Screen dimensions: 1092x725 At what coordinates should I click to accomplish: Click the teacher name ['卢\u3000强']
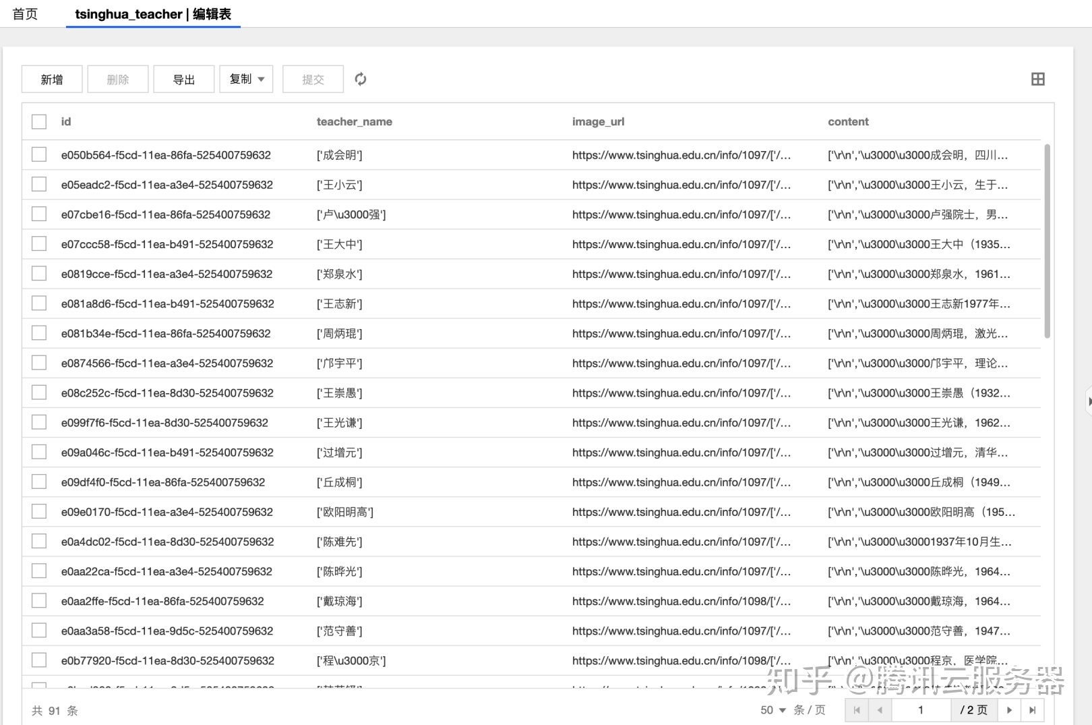click(351, 214)
